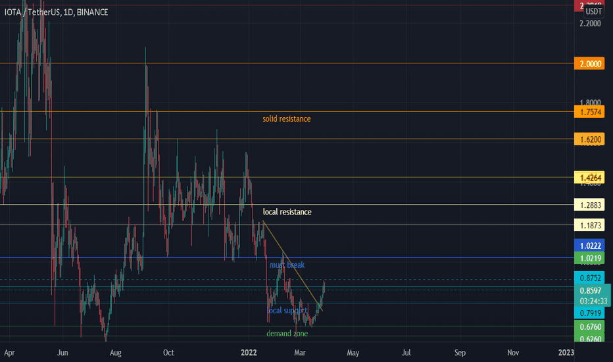Click the Oct label on time axis
613x362 pixels.
coord(168,353)
